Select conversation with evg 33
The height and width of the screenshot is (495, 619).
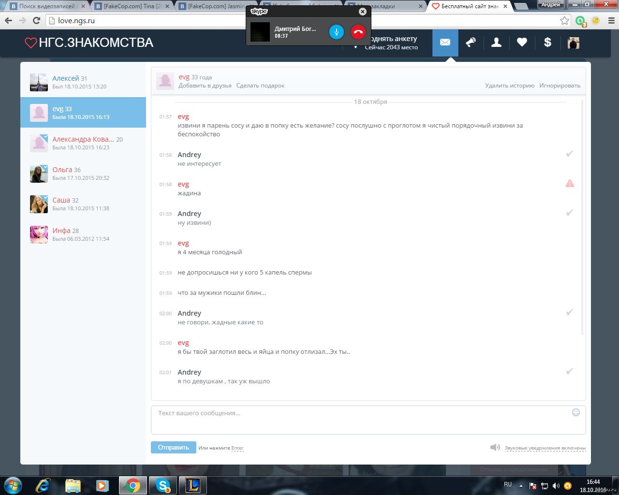point(83,113)
